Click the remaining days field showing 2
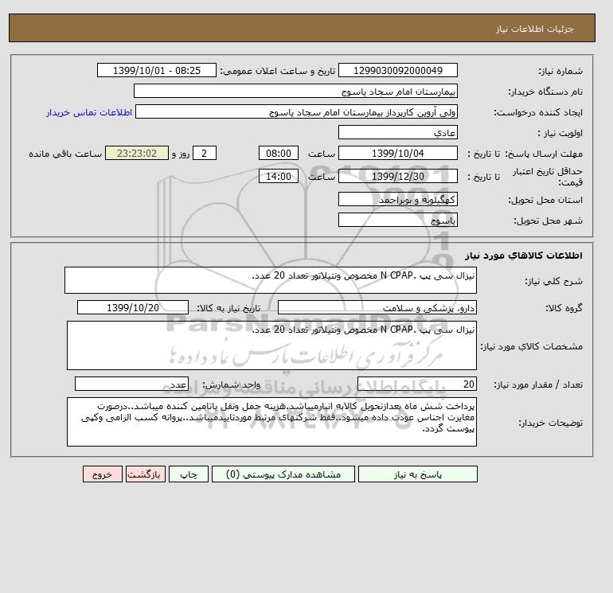Image resolution: width=613 pixels, height=593 pixels. pos(204,154)
